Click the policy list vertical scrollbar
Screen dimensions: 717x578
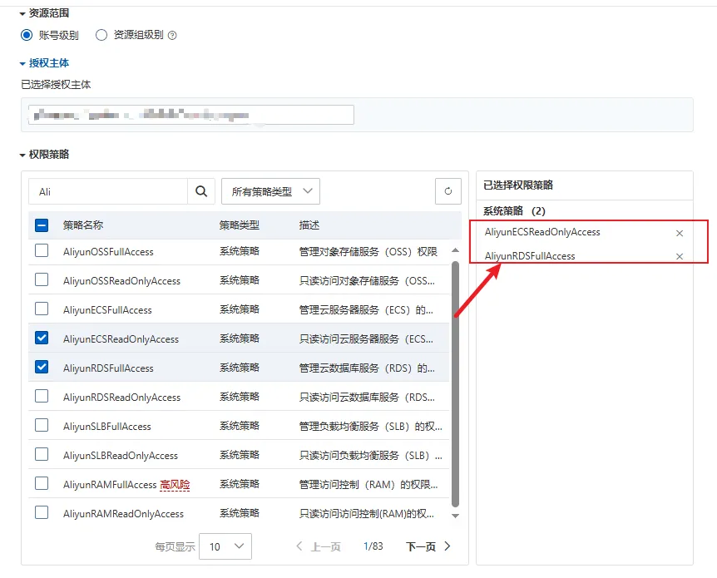coord(455,384)
